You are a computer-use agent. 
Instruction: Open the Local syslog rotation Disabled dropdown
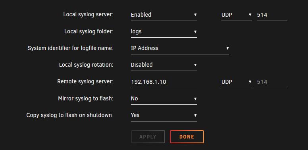click(164, 65)
